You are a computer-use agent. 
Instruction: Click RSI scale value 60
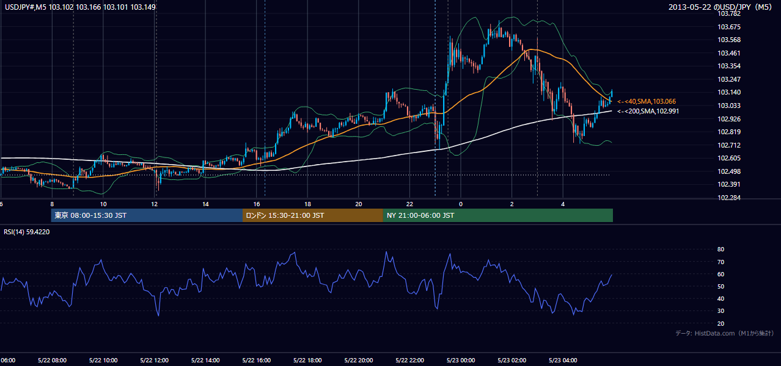pyautogui.click(x=721, y=274)
